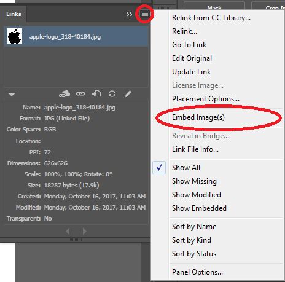
Task: Click the Mask button behind the menu
Action: 214,6
